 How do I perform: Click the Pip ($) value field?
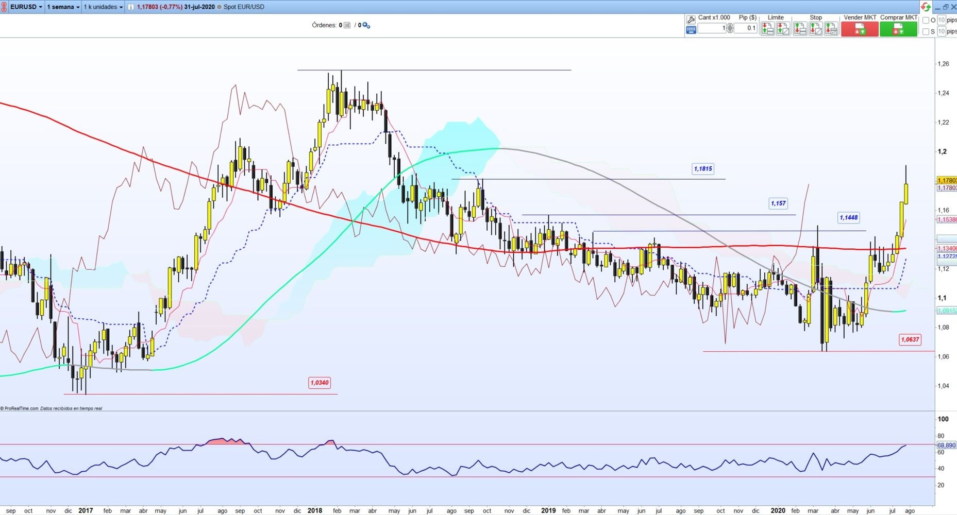[x=745, y=28]
